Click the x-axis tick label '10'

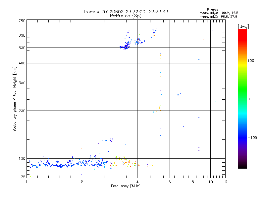(x=211, y=182)
